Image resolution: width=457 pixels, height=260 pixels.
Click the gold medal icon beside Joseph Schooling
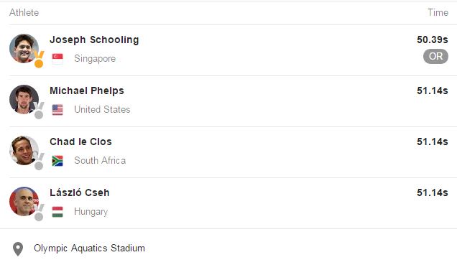pyautogui.click(x=39, y=59)
